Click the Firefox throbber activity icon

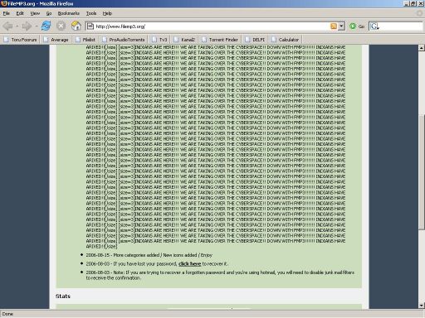(x=420, y=13)
